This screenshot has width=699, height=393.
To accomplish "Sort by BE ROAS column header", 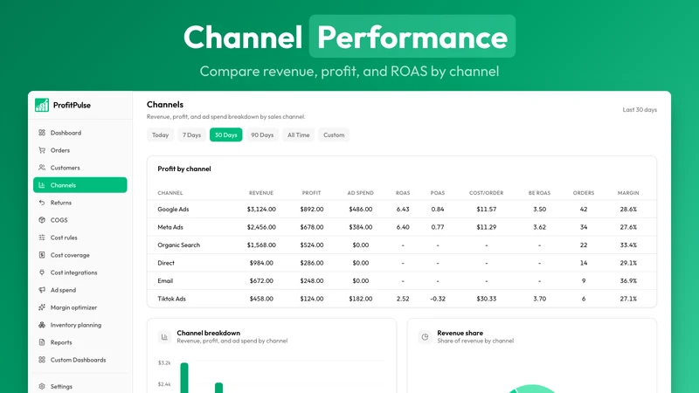I will click(539, 193).
